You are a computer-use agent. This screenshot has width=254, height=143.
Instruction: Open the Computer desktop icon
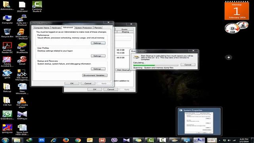tap(7, 19)
